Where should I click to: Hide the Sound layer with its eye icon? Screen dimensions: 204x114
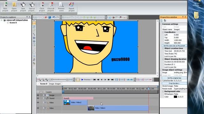[38, 98]
